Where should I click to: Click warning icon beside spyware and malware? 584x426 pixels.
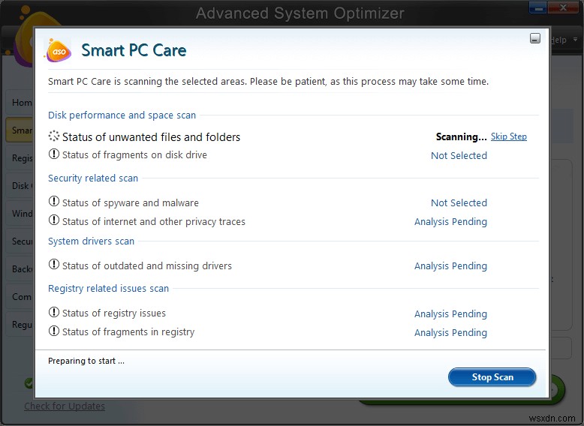click(x=53, y=202)
